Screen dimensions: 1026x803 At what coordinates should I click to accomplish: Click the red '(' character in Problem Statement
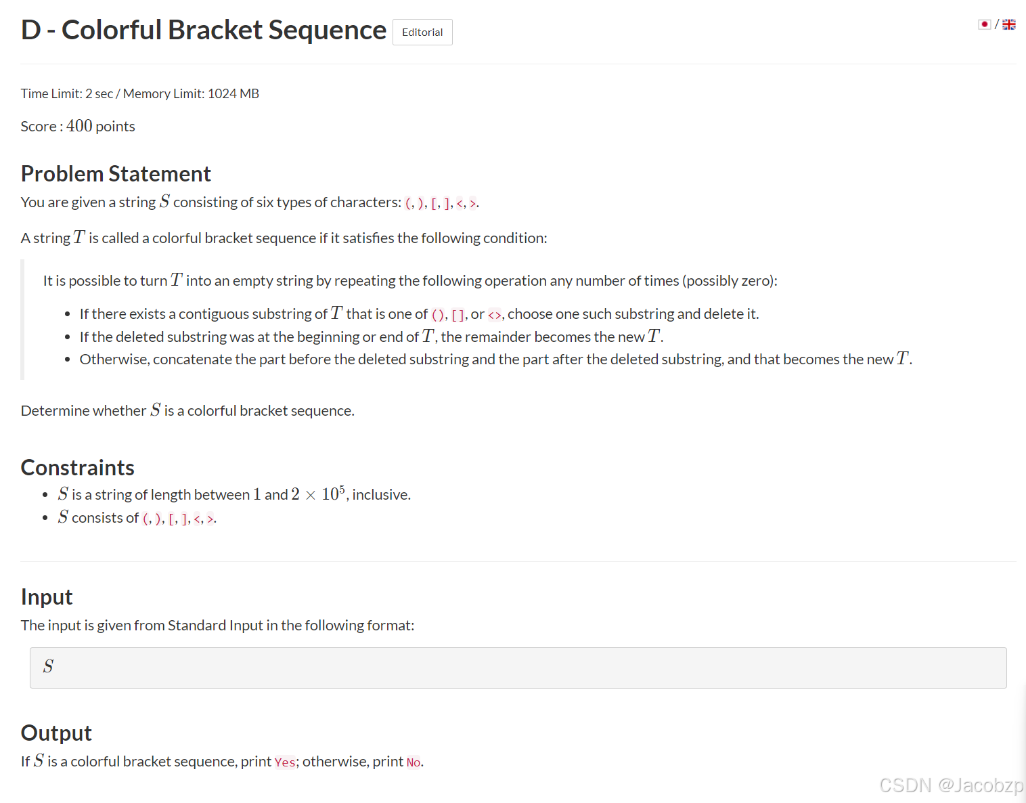408,202
